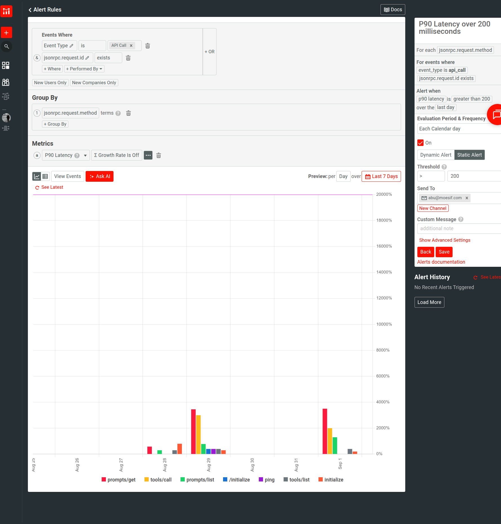Open the Alerts documentation link
This screenshot has width=501, height=524.
[x=441, y=262]
